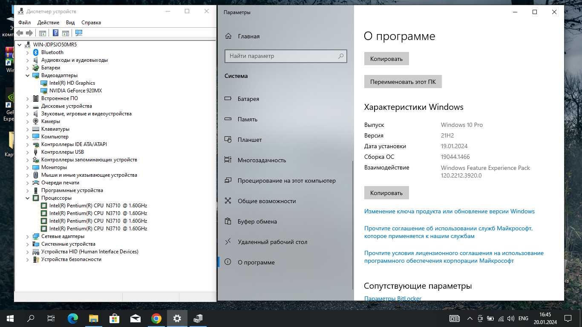Open the Справка menu
Image resolution: width=582 pixels, height=327 pixels.
point(91,23)
